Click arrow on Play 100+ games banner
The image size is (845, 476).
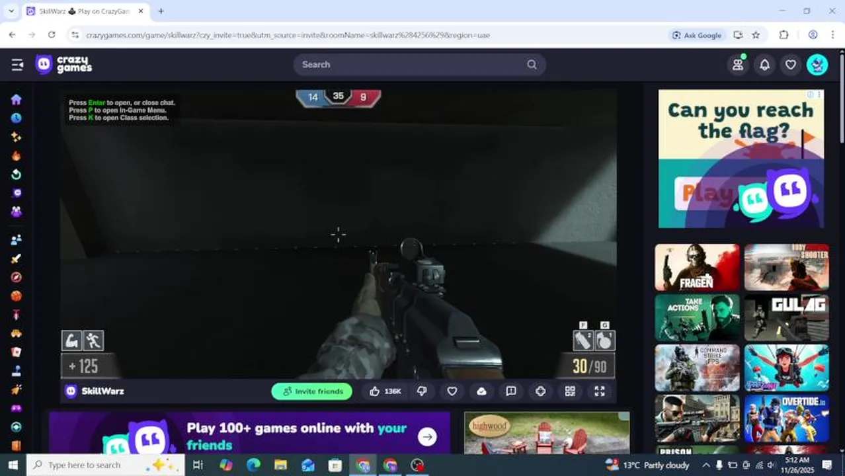(428, 436)
